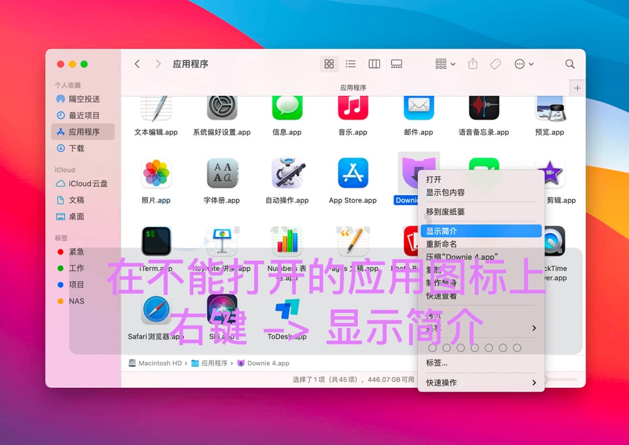
Task: Switch to gallery view
Action: pyautogui.click(x=396, y=63)
